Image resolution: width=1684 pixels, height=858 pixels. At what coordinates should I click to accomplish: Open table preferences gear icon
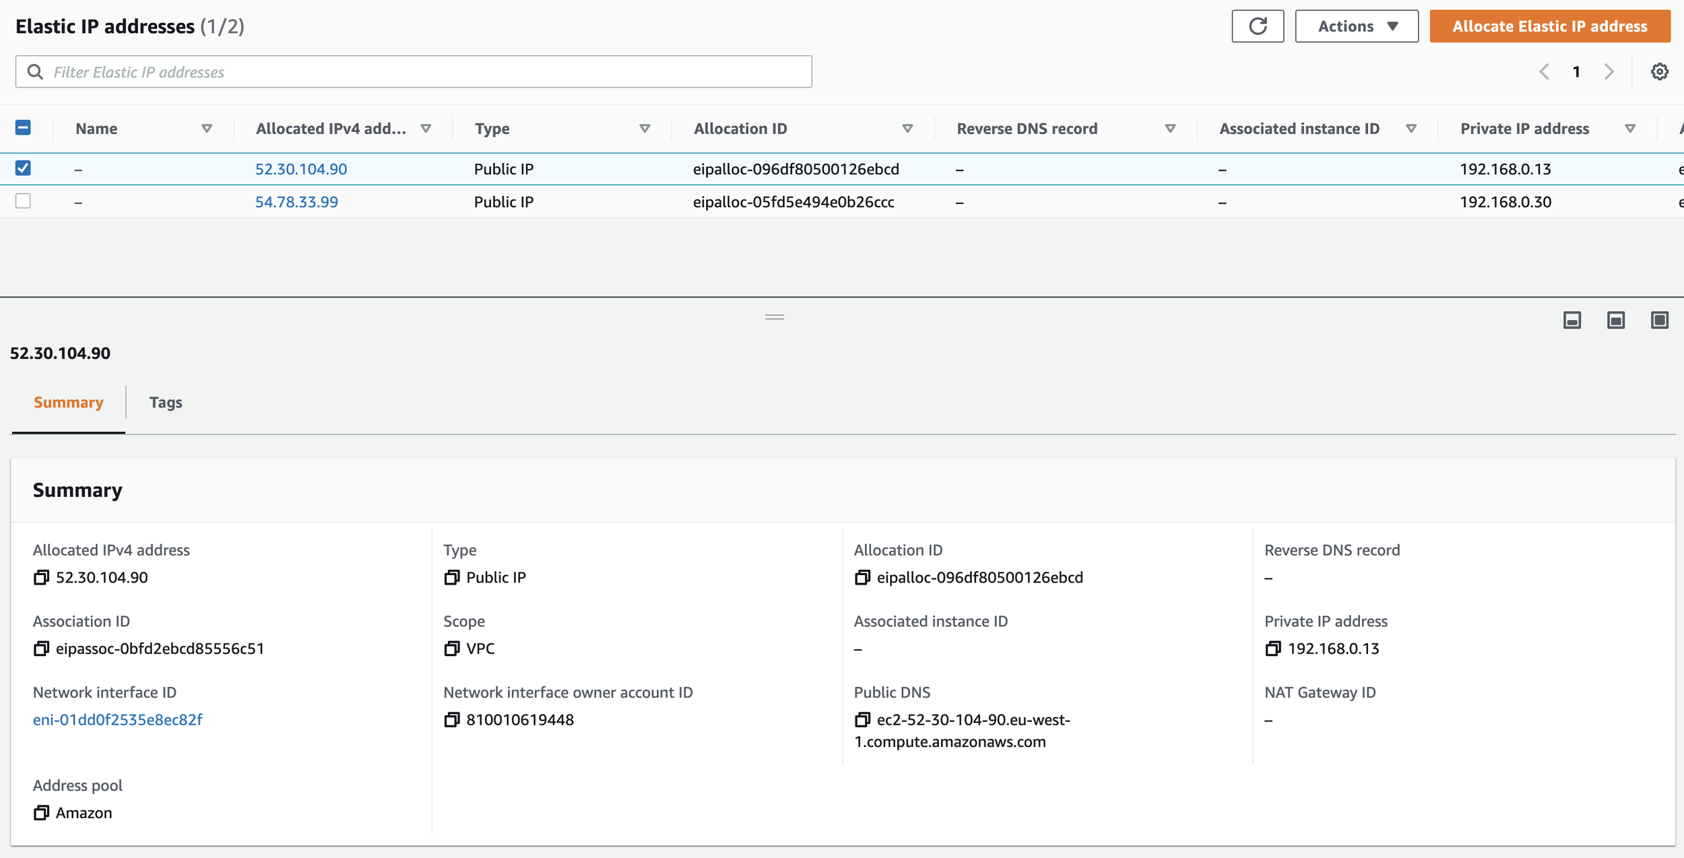click(1659, 71)
